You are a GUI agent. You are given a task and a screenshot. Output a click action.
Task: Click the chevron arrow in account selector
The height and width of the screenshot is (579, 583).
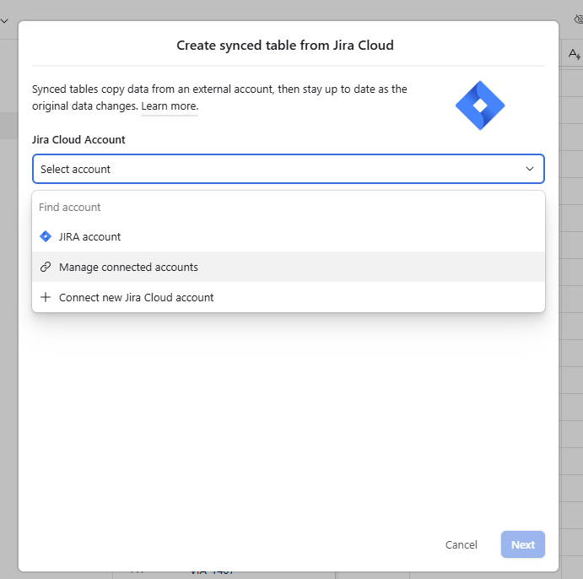(530, 169)
